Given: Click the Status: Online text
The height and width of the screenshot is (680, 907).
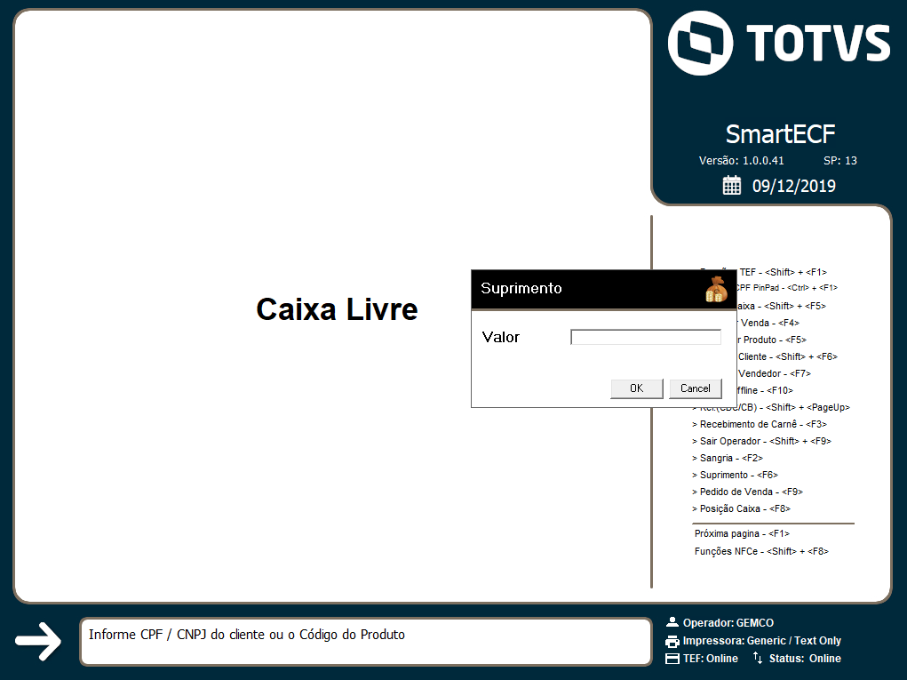Looking at the screenshot, I should coord(805,659).
